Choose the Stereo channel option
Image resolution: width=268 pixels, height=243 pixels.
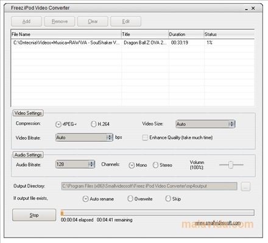point(155,165)
